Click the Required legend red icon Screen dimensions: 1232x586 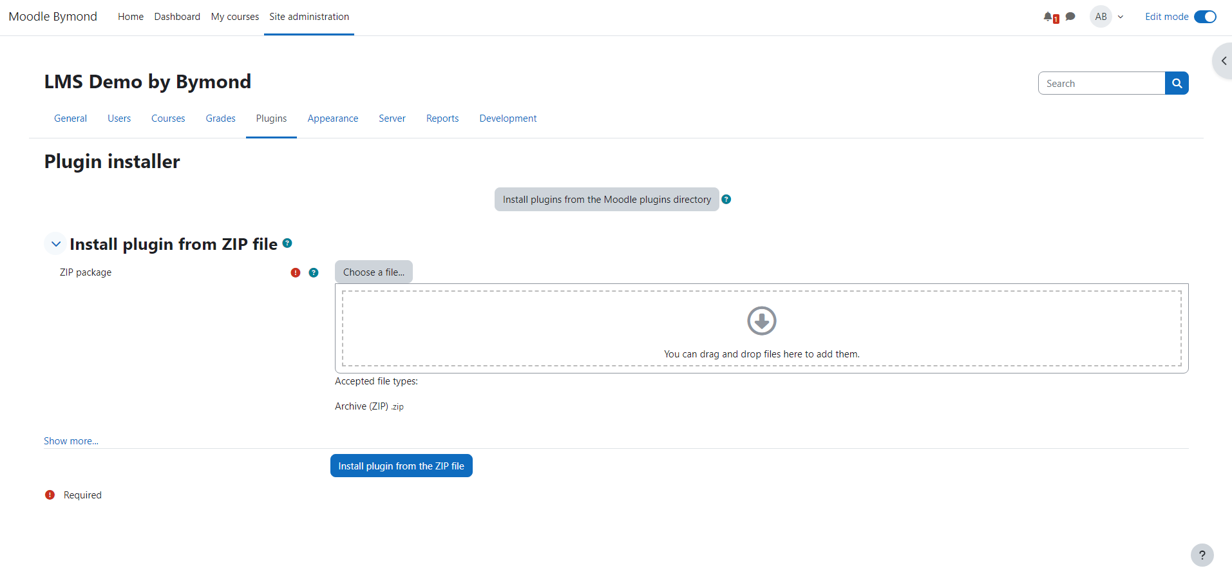(x=50, y=495)
